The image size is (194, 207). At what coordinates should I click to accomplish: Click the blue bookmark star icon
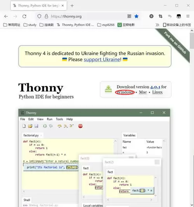click(136, 16)
